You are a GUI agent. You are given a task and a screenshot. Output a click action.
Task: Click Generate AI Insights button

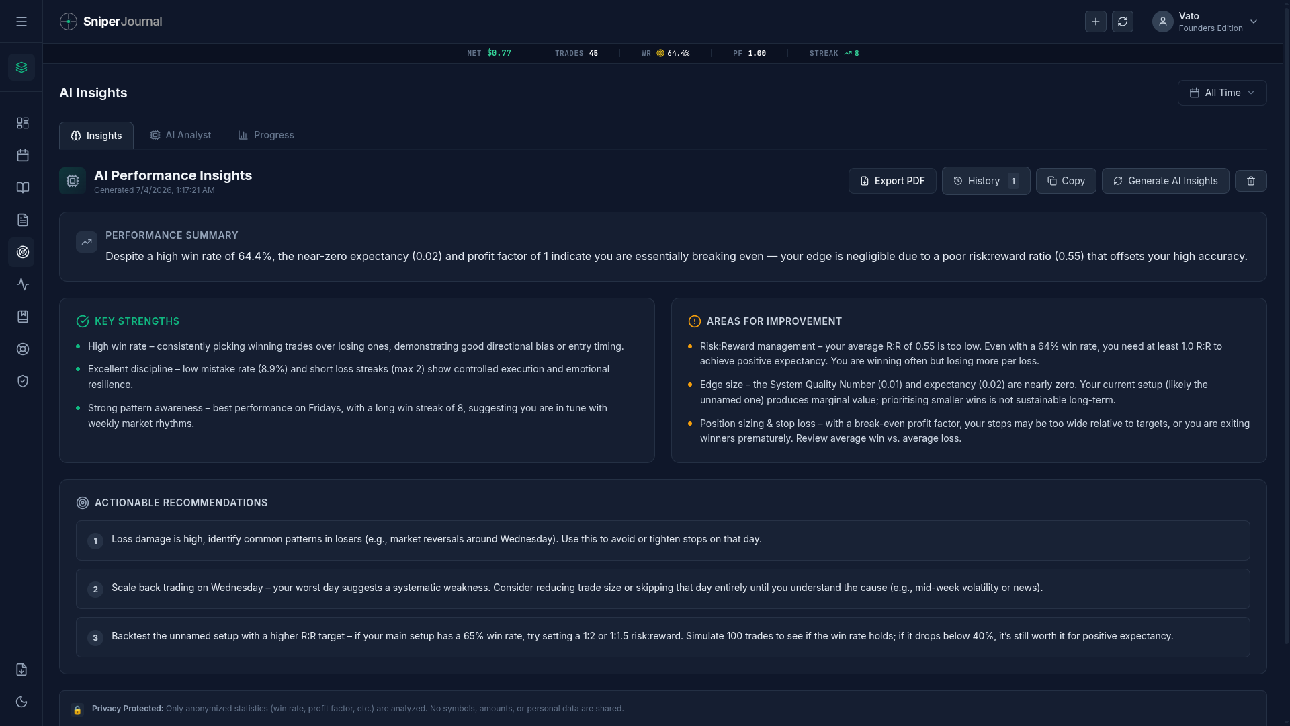point(1166,181)
